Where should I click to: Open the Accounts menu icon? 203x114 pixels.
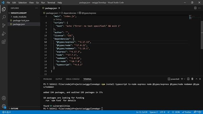[x=4, y=98]
